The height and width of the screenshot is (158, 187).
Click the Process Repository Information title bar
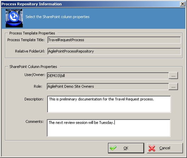coord(91,4)
